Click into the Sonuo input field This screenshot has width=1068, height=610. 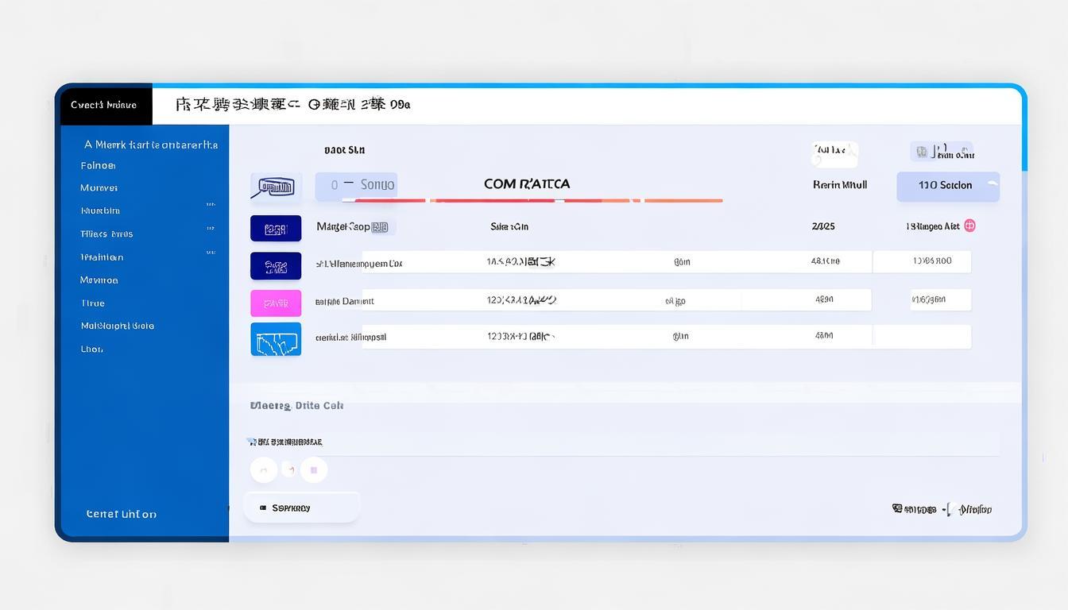pos(356,185)
